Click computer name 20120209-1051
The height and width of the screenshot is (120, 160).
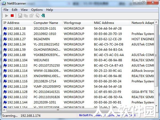(45, 102)
